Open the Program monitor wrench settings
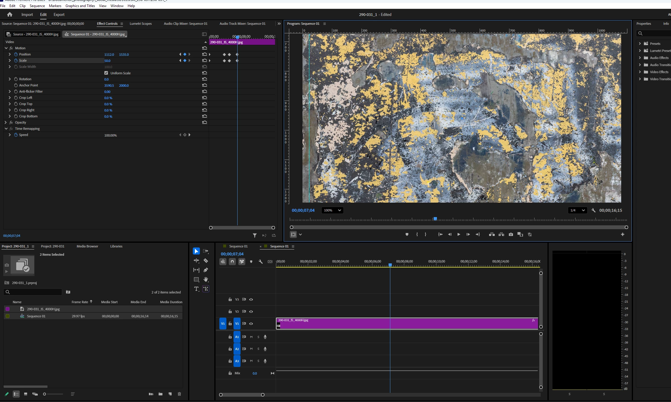Screen dimensions: 671x402 pyautogui.click(x=593, y=210)
